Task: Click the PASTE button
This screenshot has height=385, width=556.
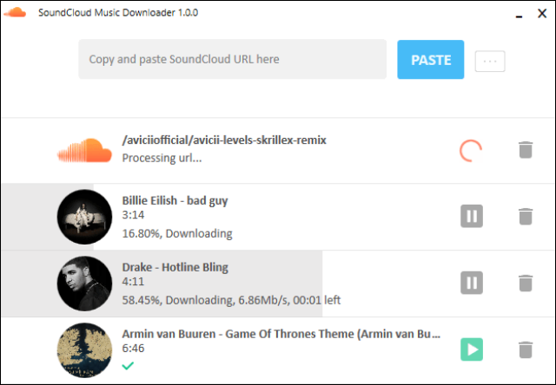Action: [x=431, y=60]
